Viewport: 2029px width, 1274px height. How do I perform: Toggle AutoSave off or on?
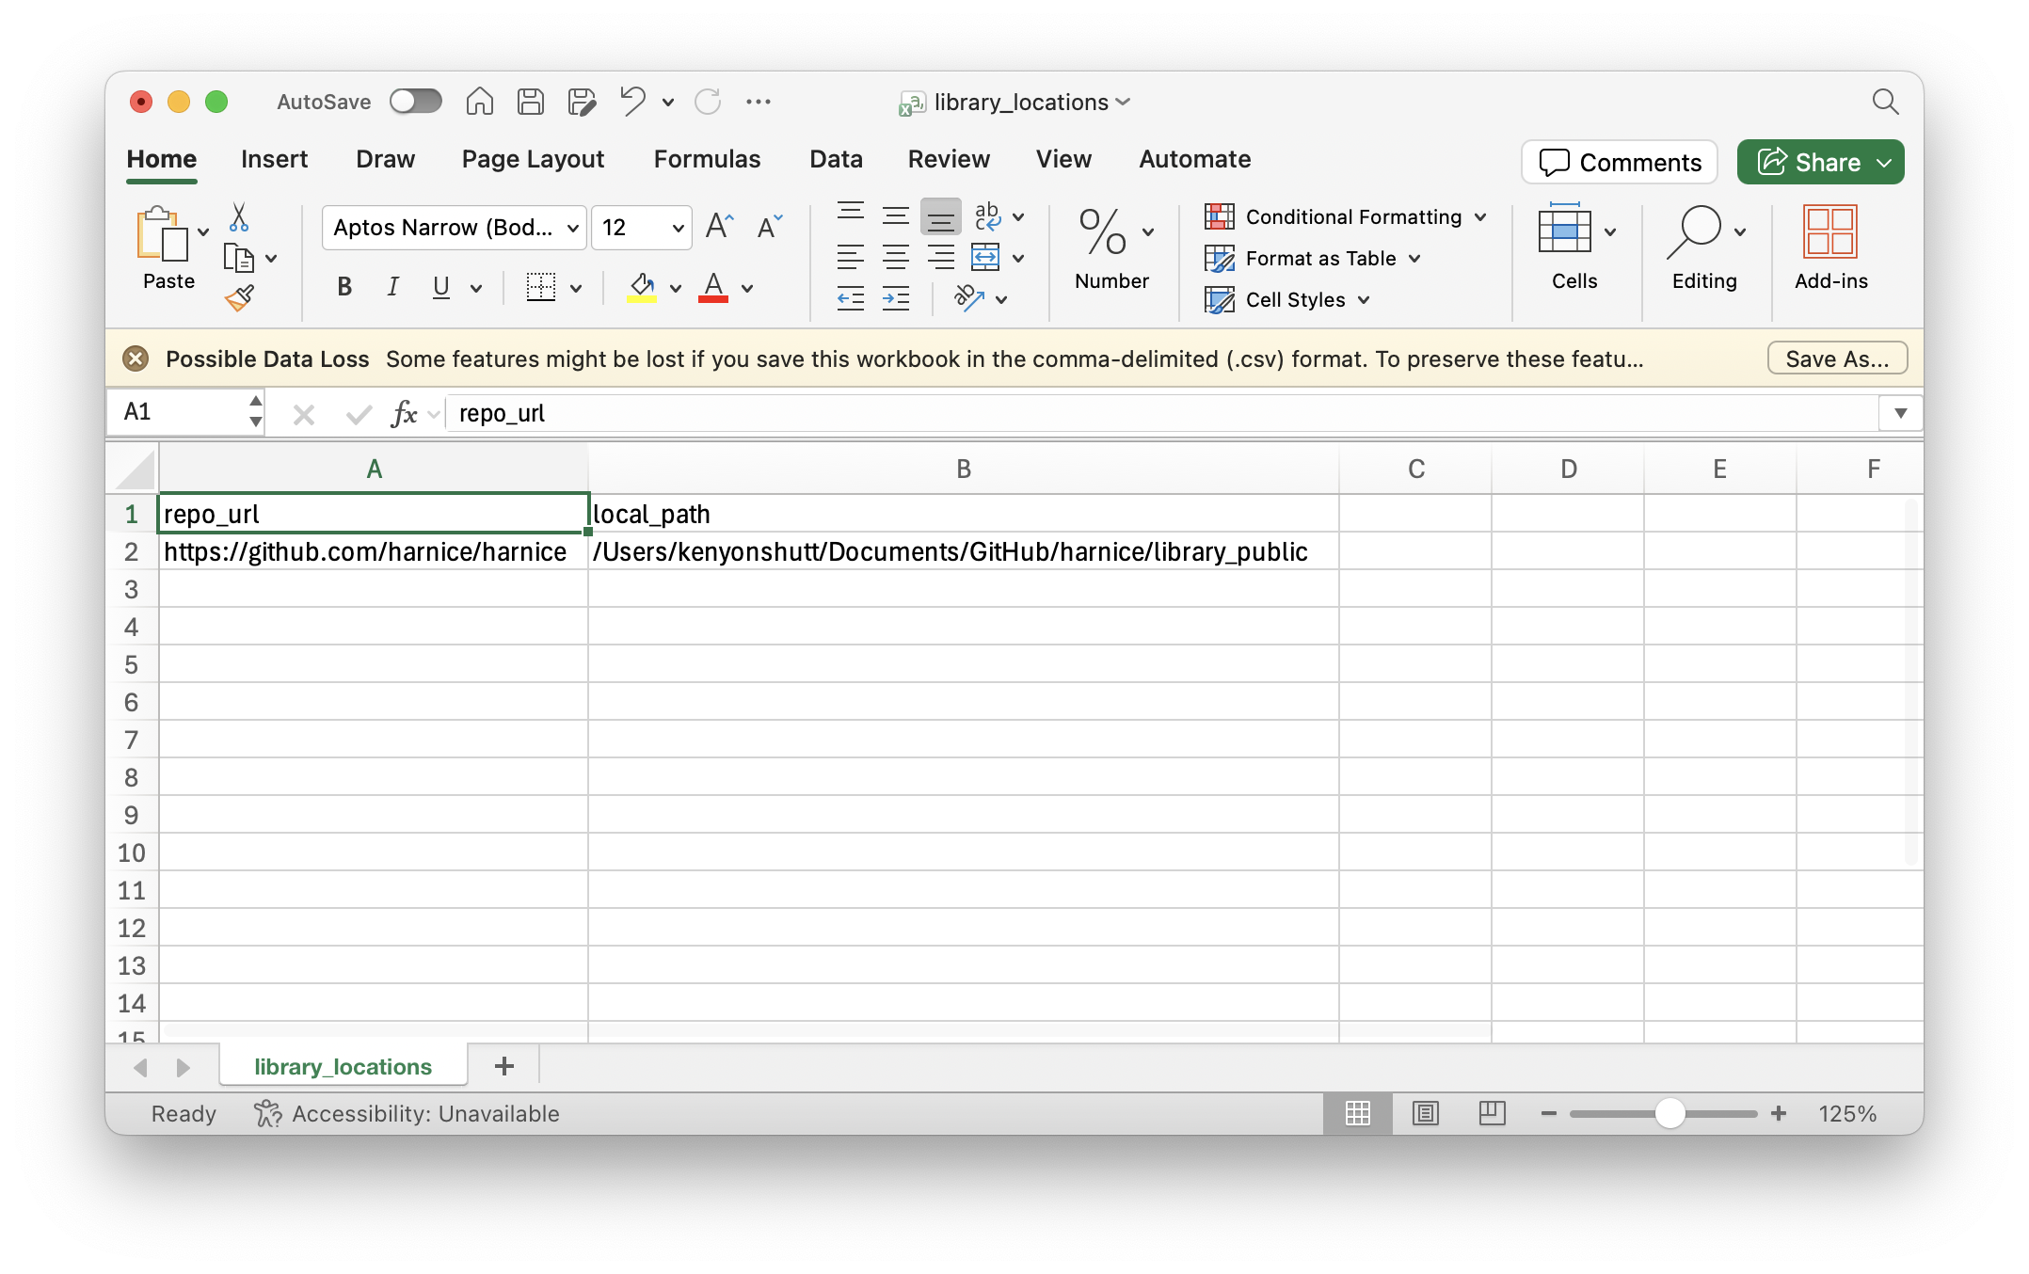coord(415,101)
